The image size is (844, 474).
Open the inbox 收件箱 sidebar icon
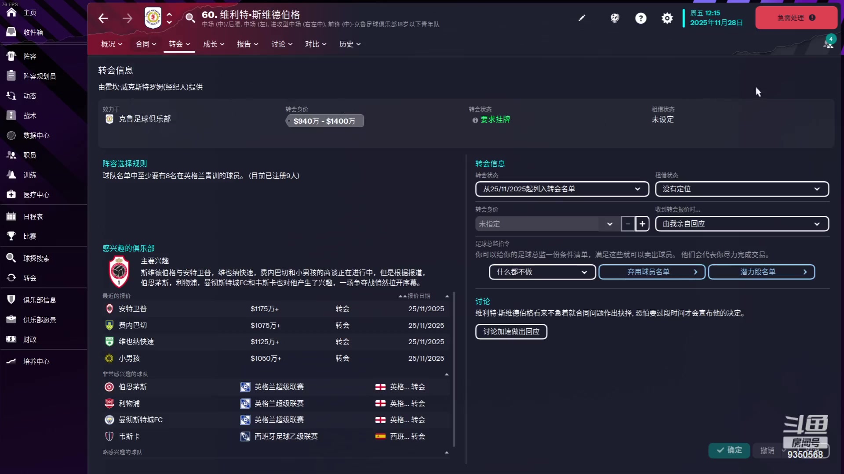11,32
